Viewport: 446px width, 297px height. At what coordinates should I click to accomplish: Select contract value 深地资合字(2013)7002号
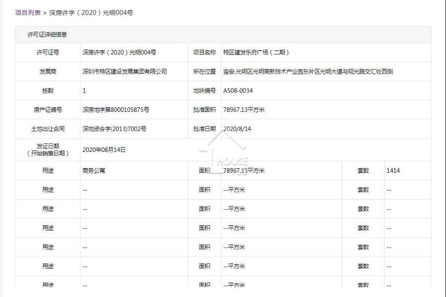[x=114, y=129]
